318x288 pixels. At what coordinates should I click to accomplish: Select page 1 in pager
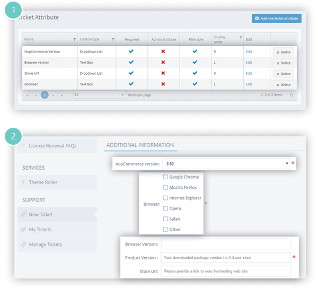[45, 95]
